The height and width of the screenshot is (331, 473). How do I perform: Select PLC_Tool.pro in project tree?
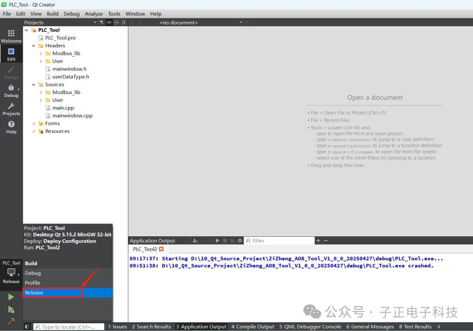coord(60,38)
